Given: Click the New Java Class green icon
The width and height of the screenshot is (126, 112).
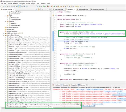Looking at the screenshot, I should [54, 6].
